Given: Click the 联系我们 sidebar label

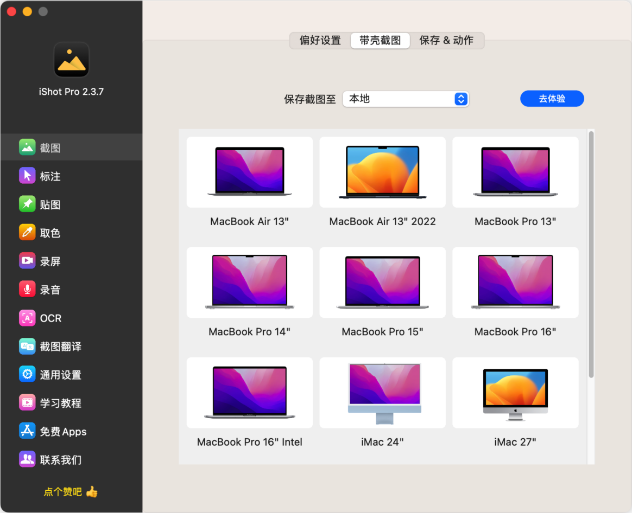Looking at the screenshot, I should pos(60,460).
